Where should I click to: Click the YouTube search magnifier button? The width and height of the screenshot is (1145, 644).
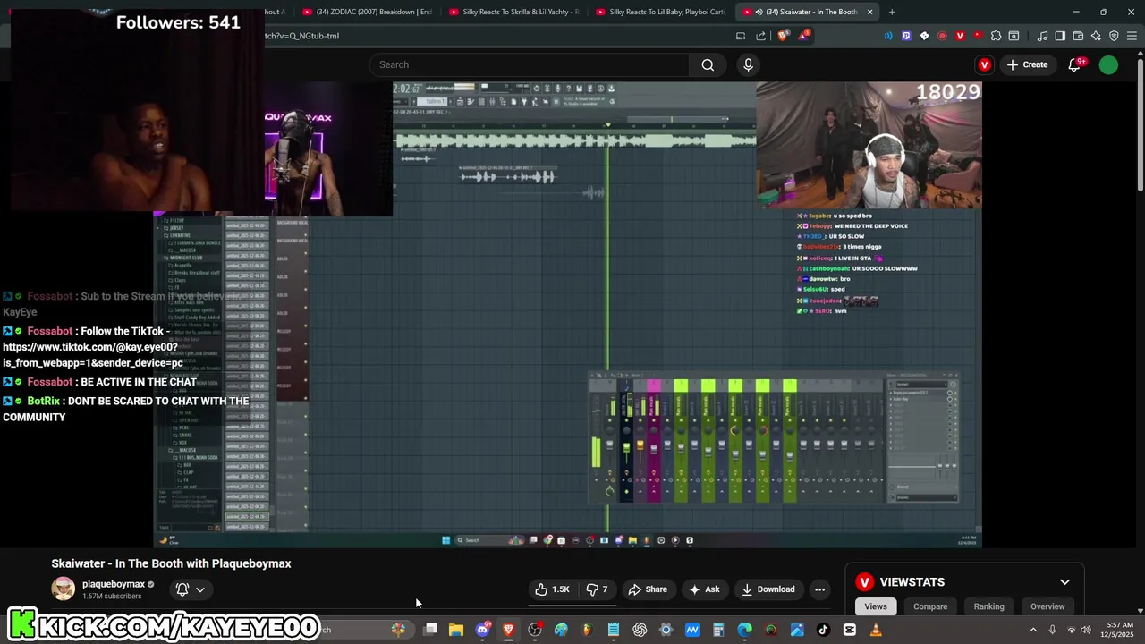point(708,64)
